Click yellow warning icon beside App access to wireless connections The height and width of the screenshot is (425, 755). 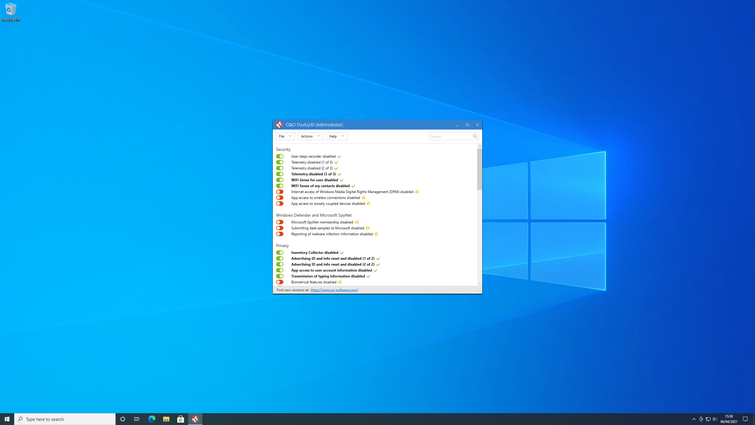click(x=364, y=197)
